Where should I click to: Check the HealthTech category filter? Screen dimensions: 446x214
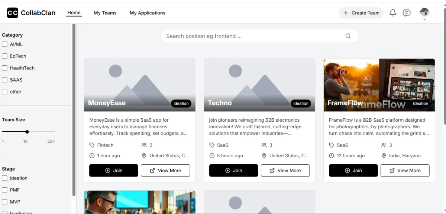[x=5, y=68]
